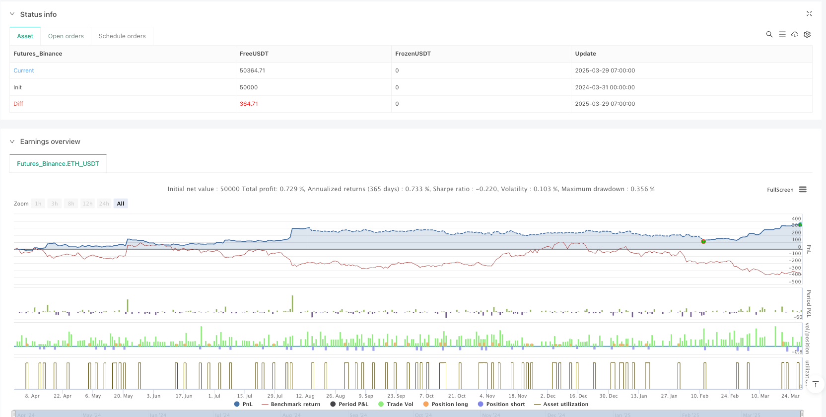Viewport: 826px width, 417px height.
Task: Click the scroll-to-top arrow button
Action: click(x=815, y=384)
